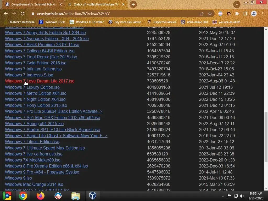Open the Windows ISOs bookmark
The height and width of the screenshot is (201, 268).
click(x=52, y=22)
